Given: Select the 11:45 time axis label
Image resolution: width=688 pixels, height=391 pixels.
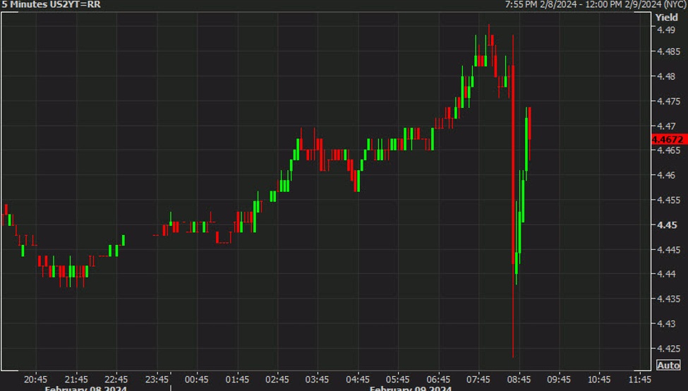Looking at the screenshot, I should click(x=639, y=378).
